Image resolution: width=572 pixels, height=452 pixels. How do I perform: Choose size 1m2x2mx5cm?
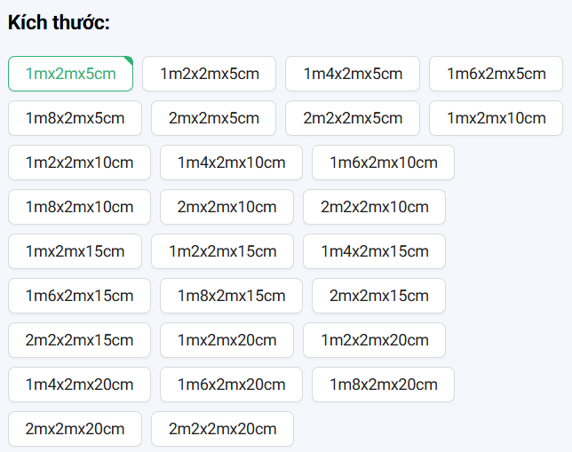[x=209, y=74]
